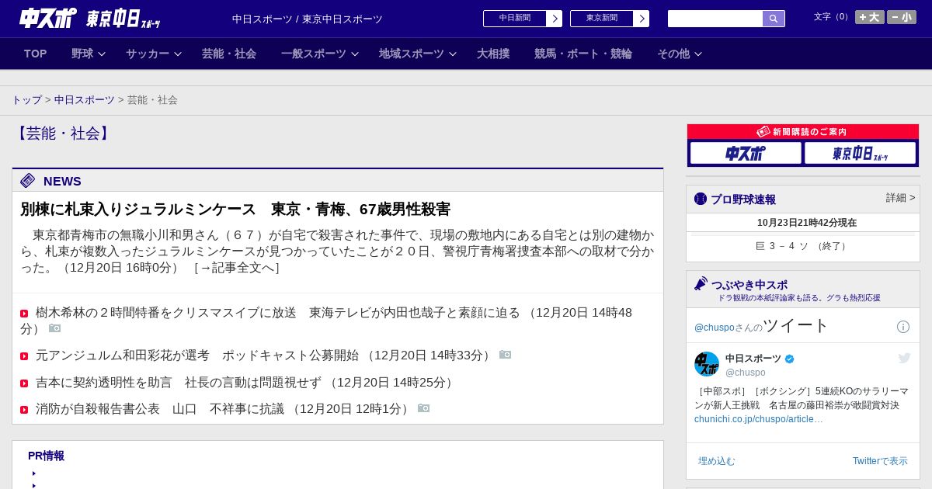Image resolution: width=932 pixels, height=489 pixels.
Task: Click photo icon beside 和田彩花 headline
Action: pyautogui.click(x=505, y=355)
